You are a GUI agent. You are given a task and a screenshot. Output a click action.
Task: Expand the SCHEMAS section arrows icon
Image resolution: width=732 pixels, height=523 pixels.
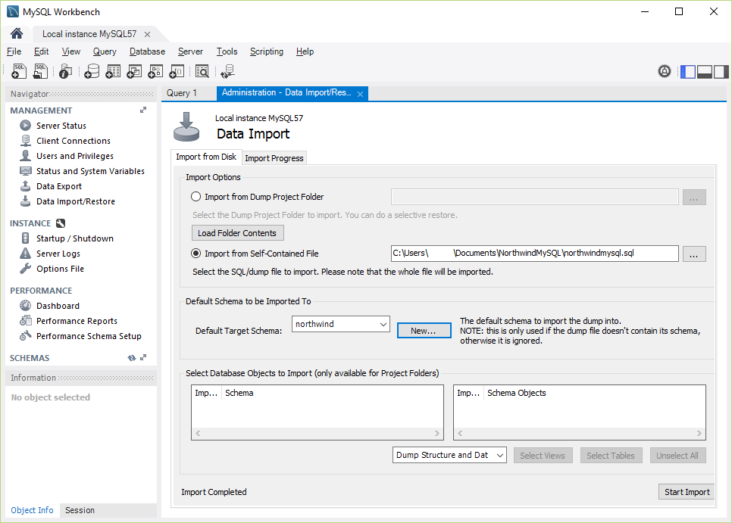pyautogui.click(x=143, y=357)
